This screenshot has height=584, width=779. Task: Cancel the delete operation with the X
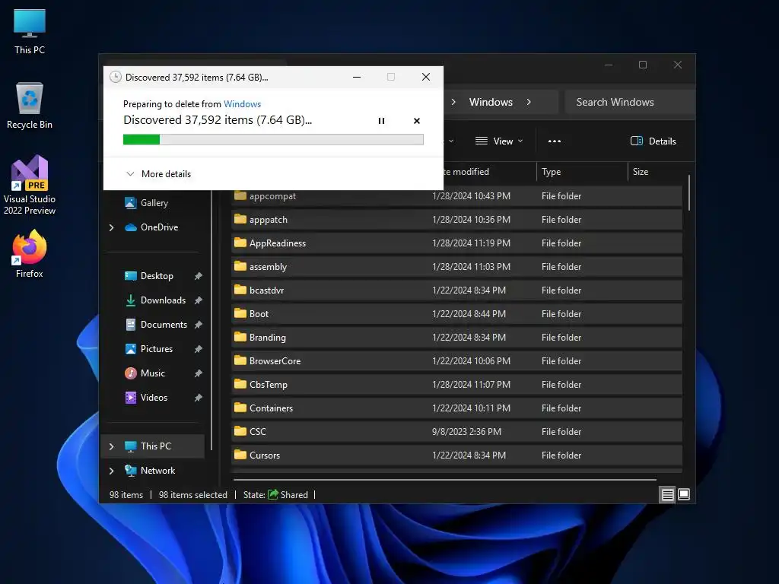417,121
